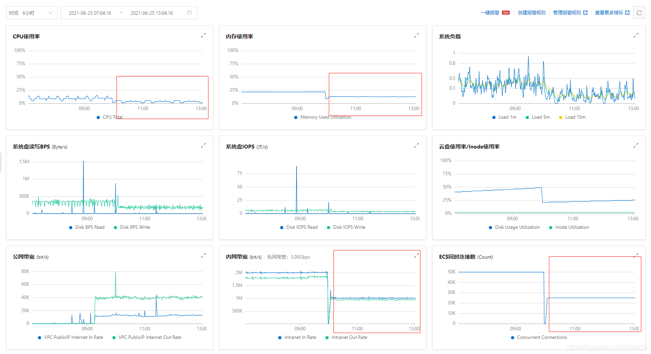Click the start time 2021-06-25 07:04:16 field

(90, 13)
